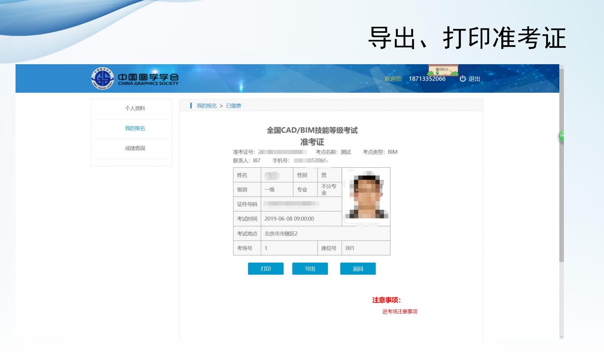The image size is (604, 352).
Task: Click the scrollbar down arrow
Action: [x=561, y=336]
